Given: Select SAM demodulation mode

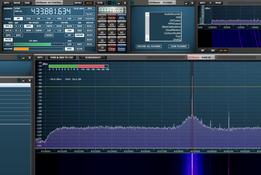Looking at the screenshot, I should [28, 19].
